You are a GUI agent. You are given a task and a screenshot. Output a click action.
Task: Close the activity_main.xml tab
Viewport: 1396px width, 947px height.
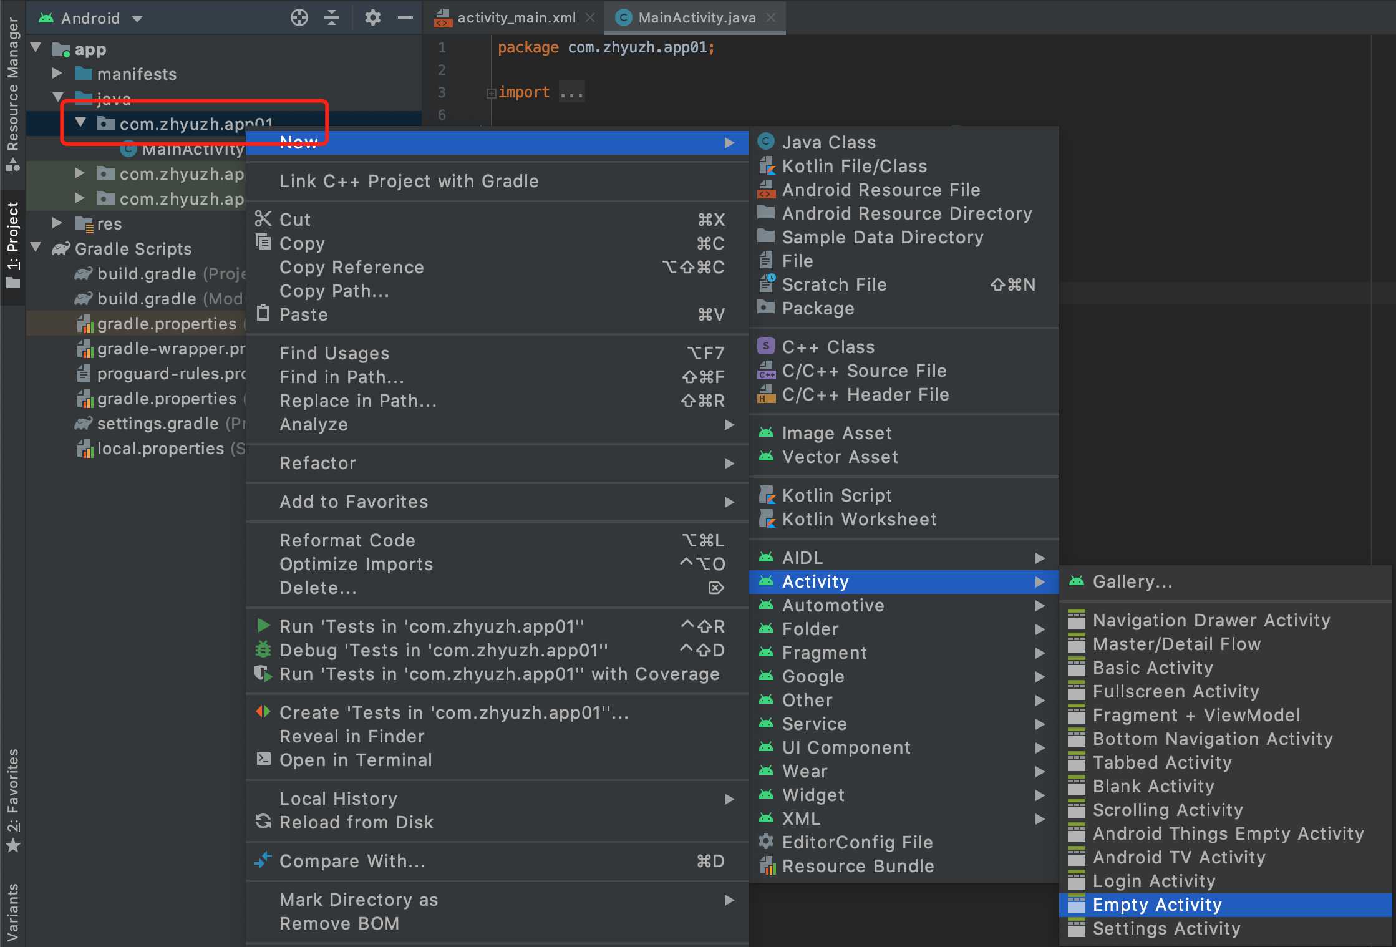(x=590, y=17)
